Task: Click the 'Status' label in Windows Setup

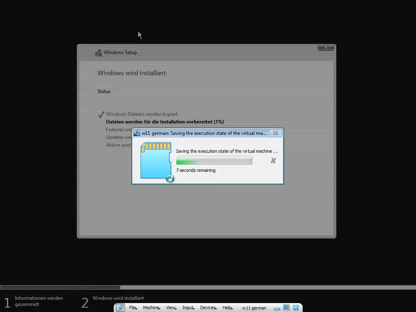Action: [x=104, y=91]
